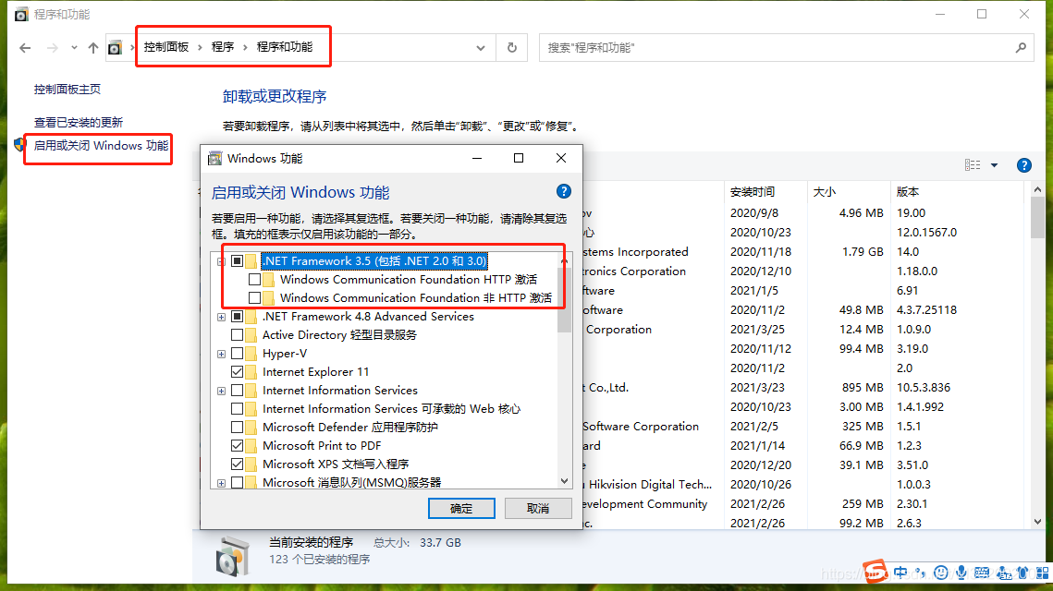Collapse the .NET Framework 3.5 tree node
This screenshot has width=1053, height=591.
[x=221, y=261]
